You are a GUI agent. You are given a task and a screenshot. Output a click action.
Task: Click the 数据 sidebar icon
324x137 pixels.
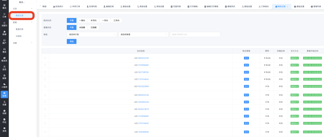point(4,33)
